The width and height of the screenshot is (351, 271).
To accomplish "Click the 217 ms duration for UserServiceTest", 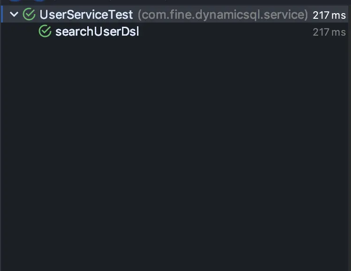I will pyautogui.click(x=329, y=15).
